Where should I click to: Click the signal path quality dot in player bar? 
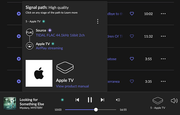pos(62,100)
